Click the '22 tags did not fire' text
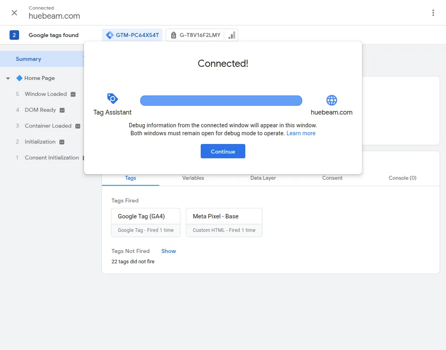The image size is (446, 350). [133, 261]
